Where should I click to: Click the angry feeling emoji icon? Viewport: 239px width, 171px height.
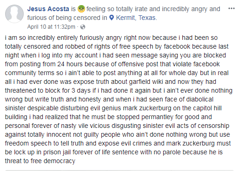coord(81,9)
